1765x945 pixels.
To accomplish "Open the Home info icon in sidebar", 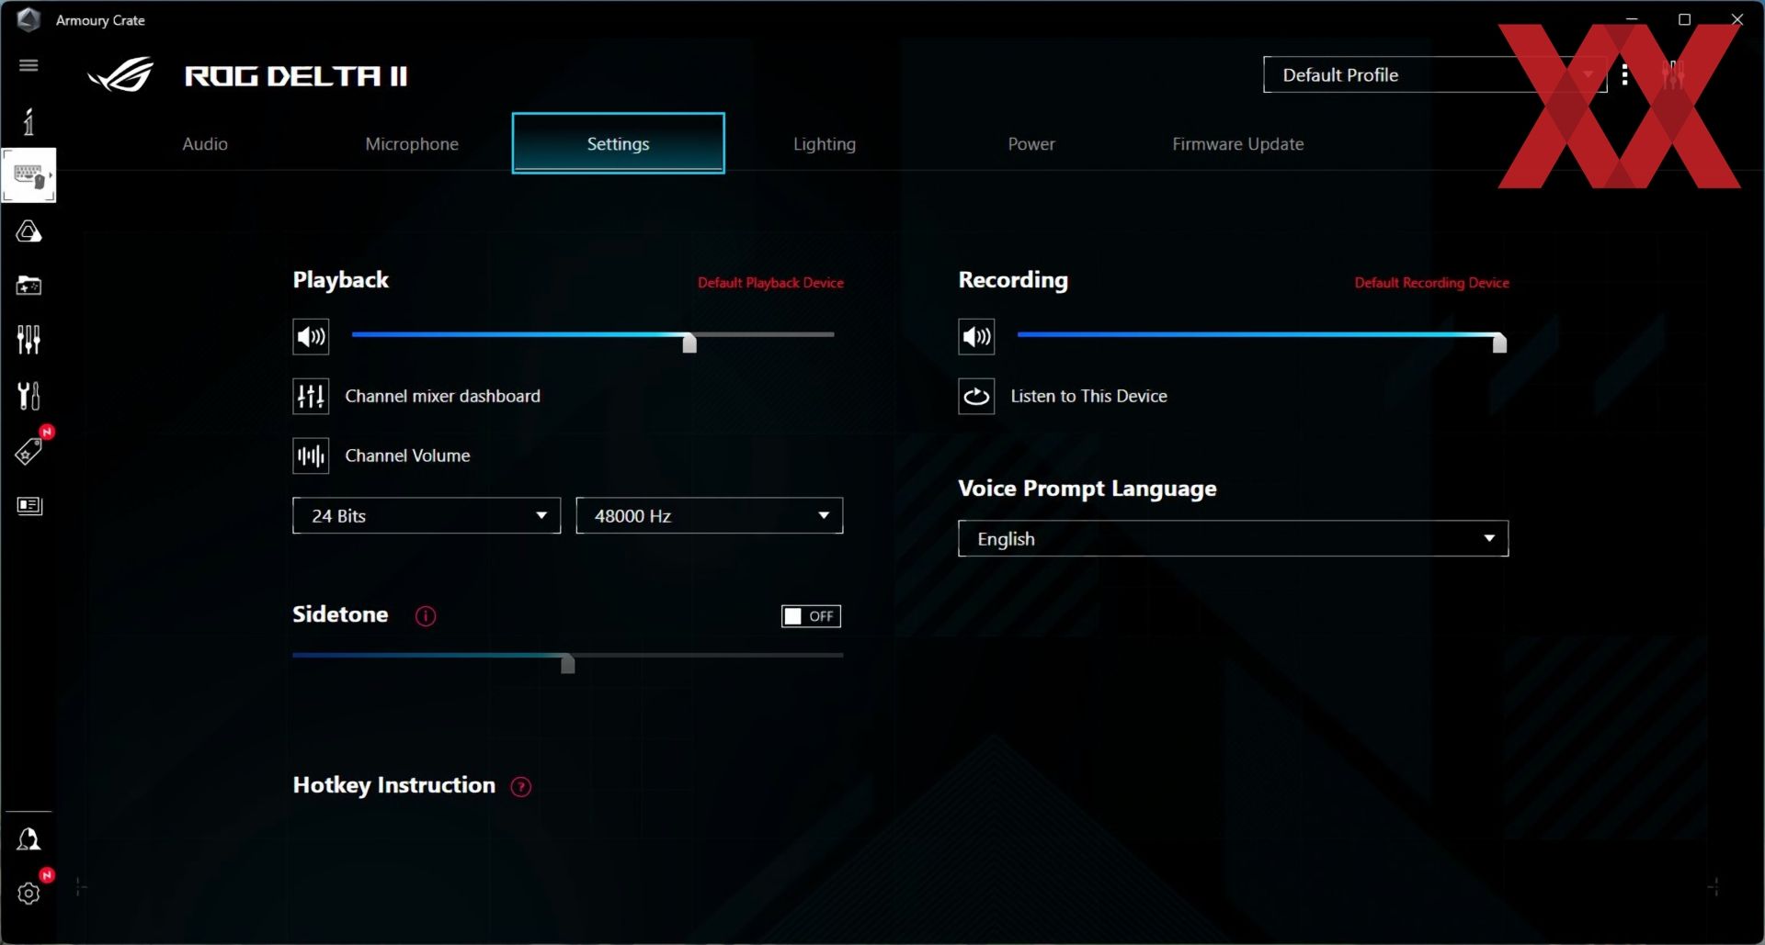I will 28,121.
